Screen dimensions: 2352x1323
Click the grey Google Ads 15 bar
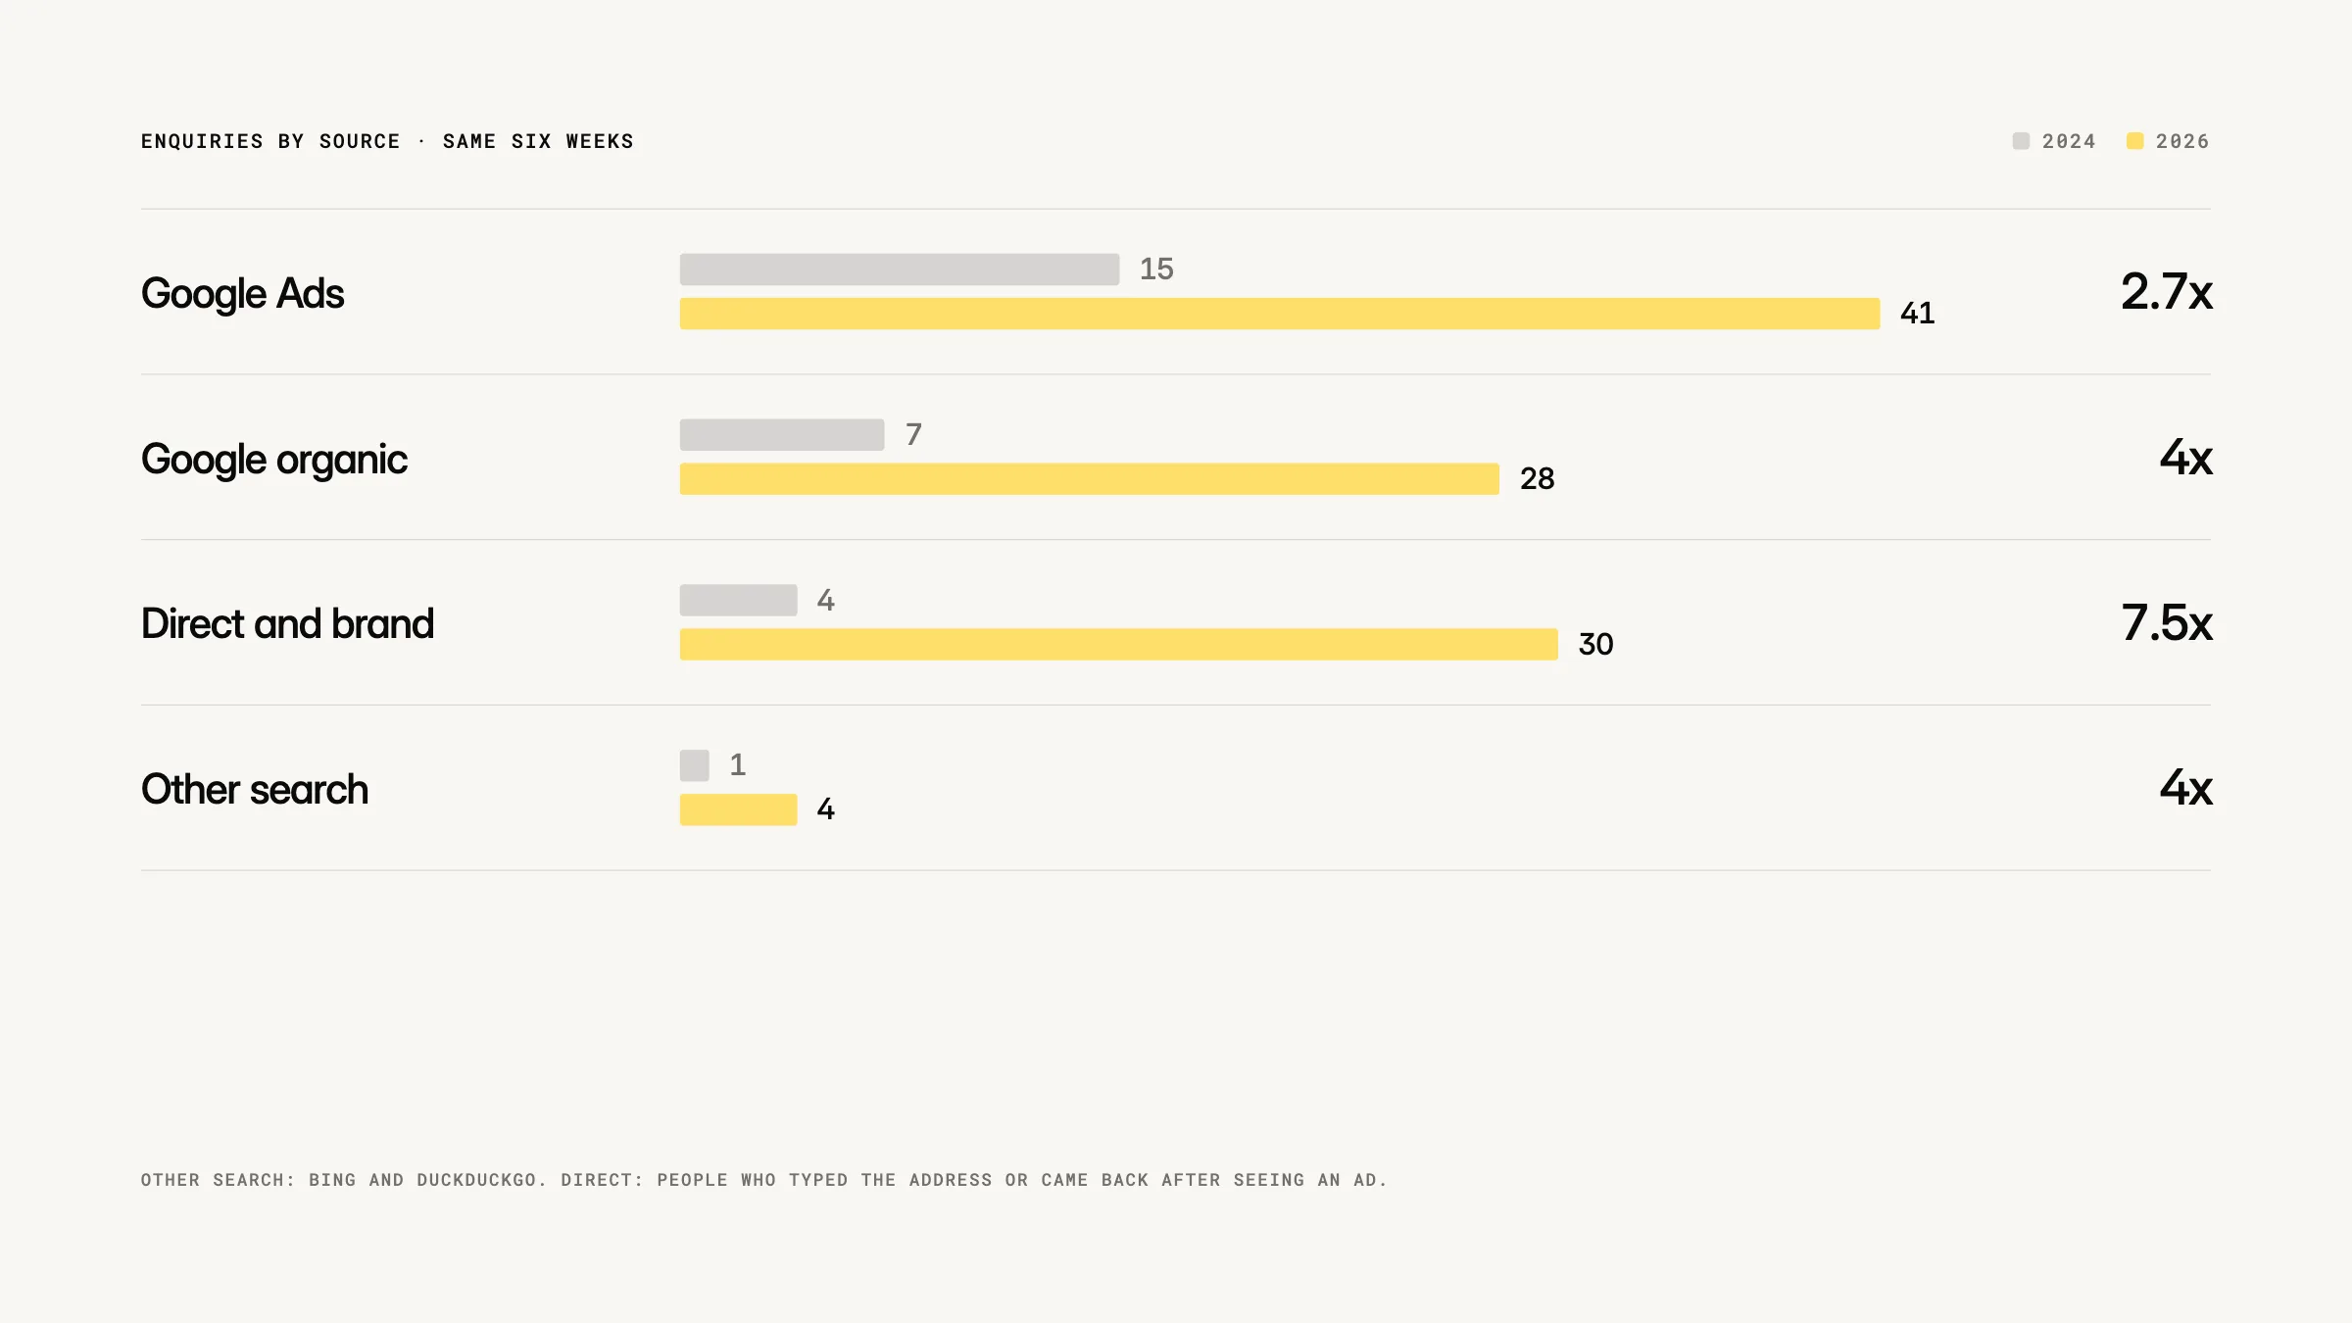coord(900,269)
